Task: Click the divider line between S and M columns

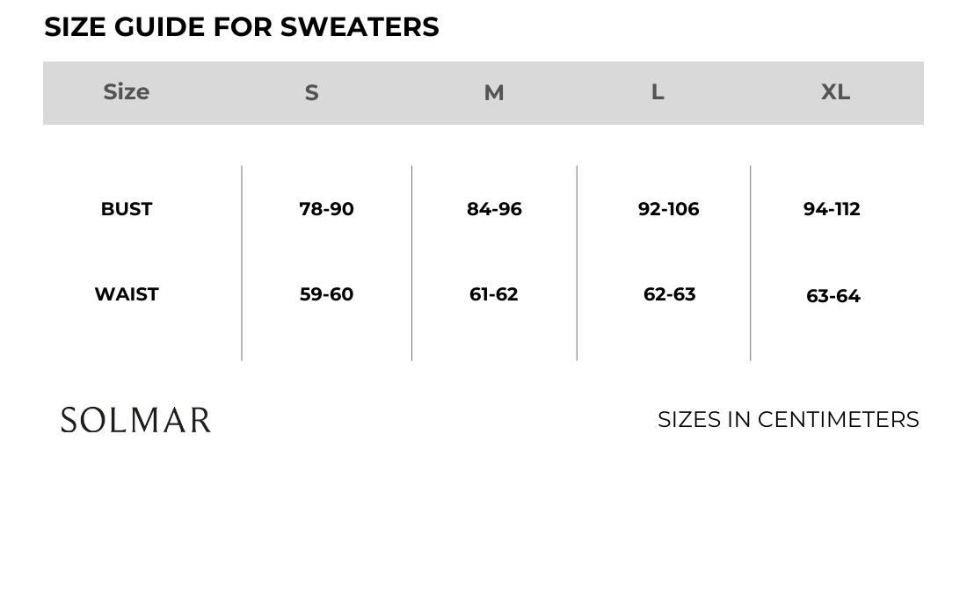Action: [x=411, y=262]
